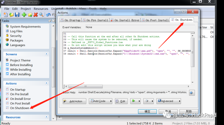Open Security settings task item
224x125 pixels.
tap(16, 36)
